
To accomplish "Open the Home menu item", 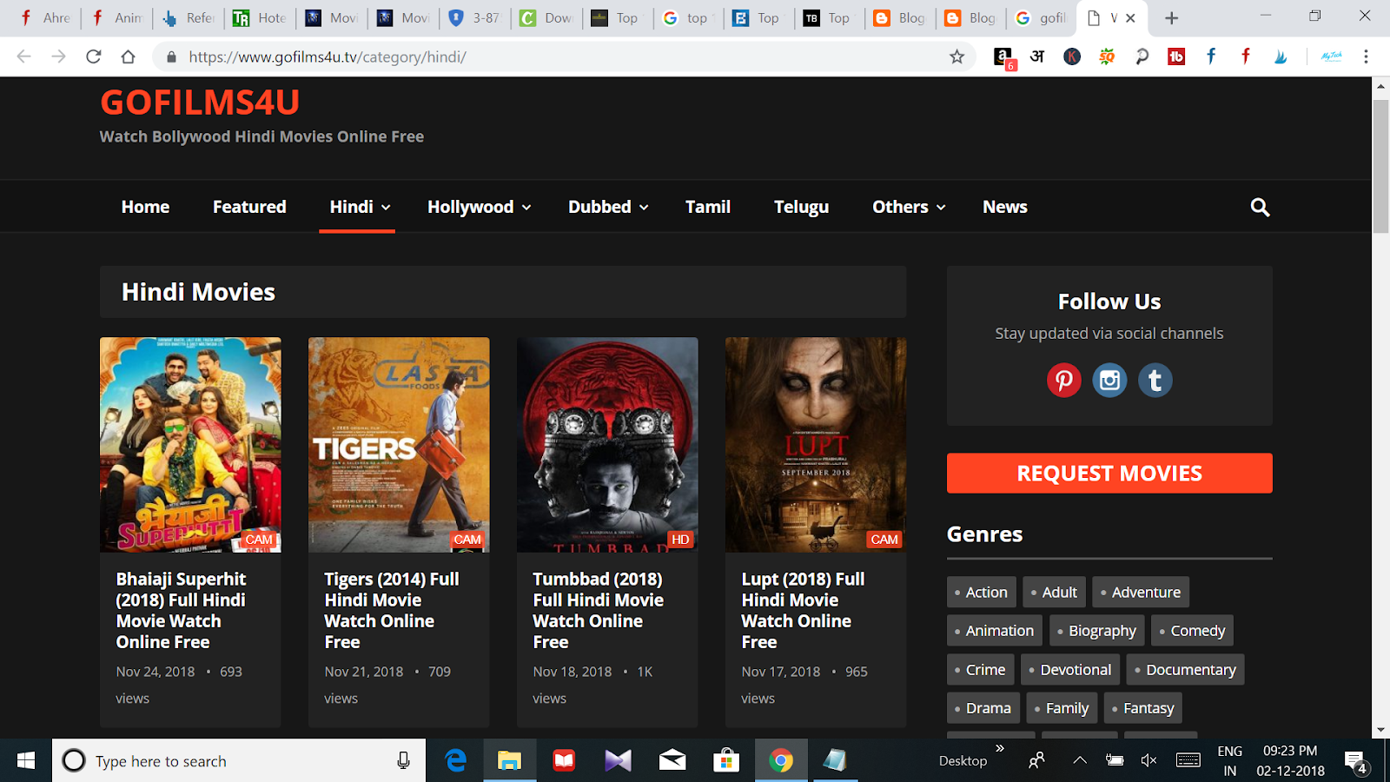I will tap(145, 207).
